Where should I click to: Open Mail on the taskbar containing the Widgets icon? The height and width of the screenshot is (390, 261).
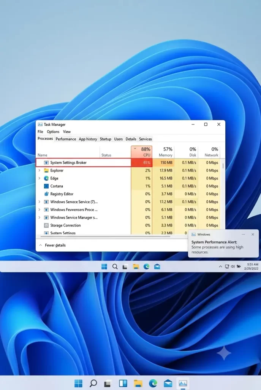168,383
